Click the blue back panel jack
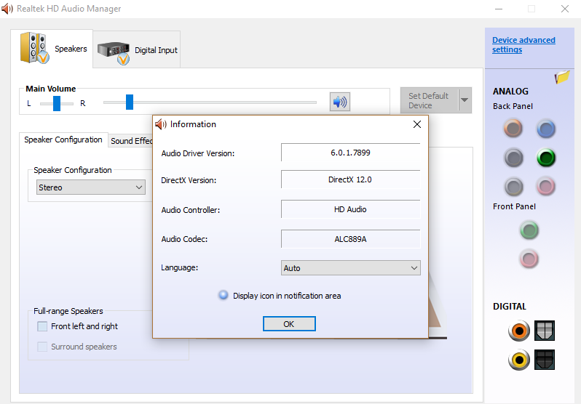 click(546, 129)
